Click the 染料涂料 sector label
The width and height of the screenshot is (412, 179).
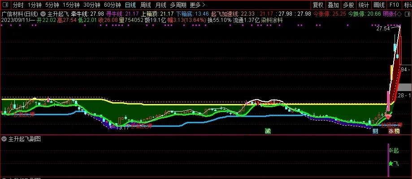(272, 20)
